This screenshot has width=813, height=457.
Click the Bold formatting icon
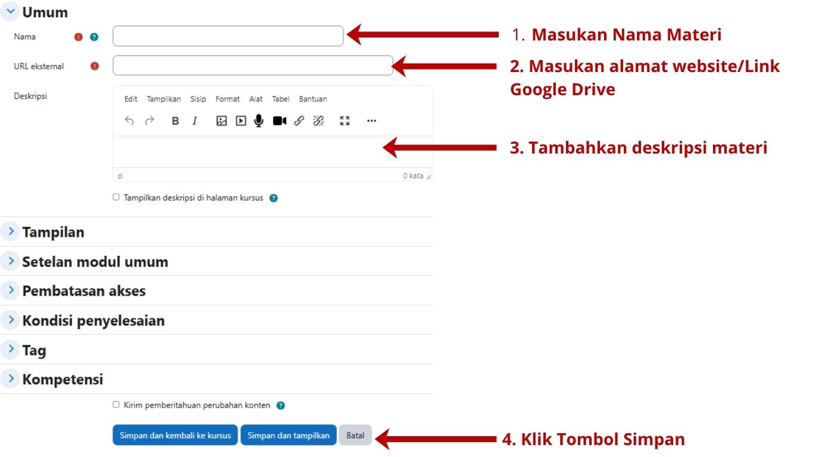175,121
